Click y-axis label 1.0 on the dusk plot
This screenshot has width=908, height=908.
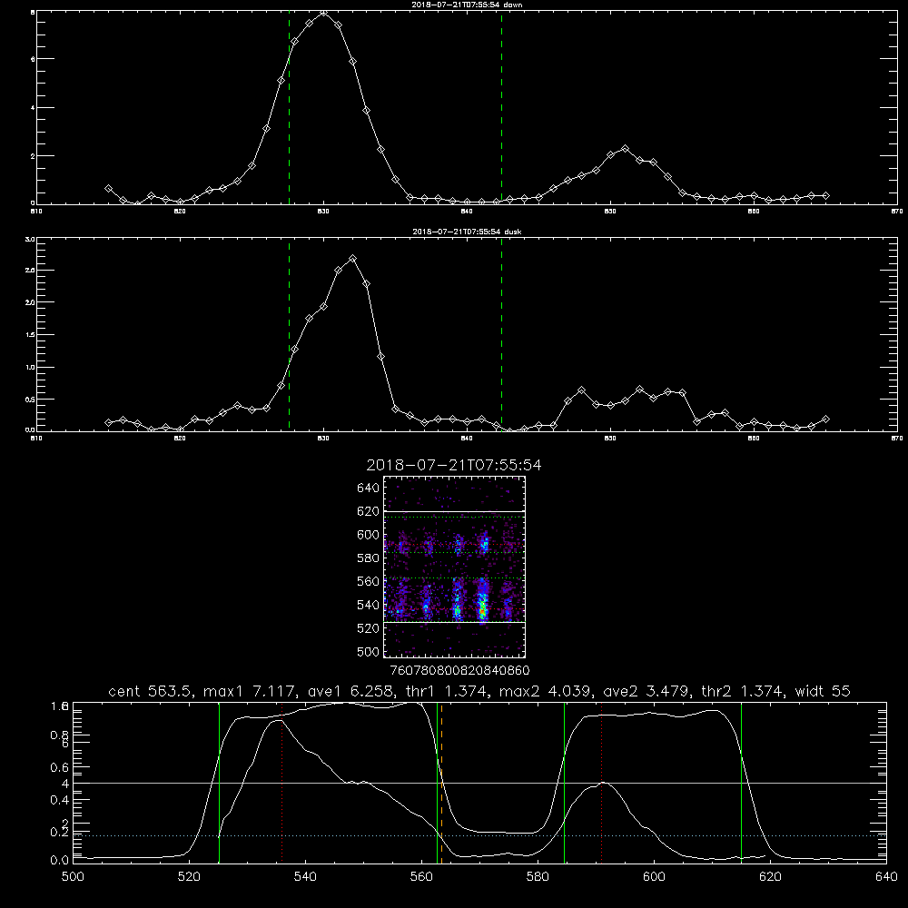tap(31, 367)
